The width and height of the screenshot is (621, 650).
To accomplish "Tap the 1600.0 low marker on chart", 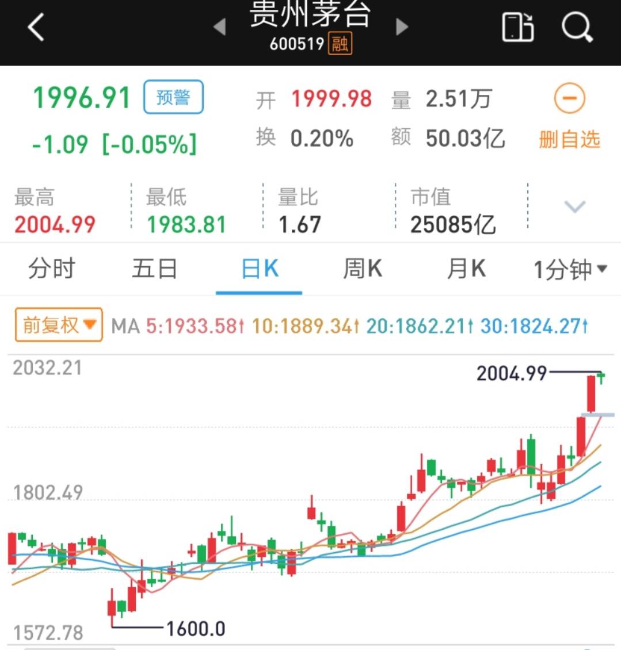I will pyautogui.click(x=196, y=629).
